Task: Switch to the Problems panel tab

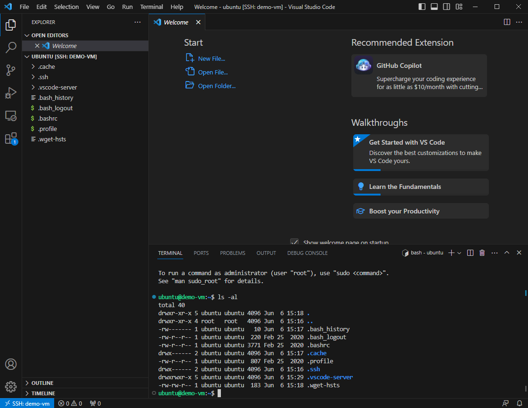Action: point(233,253)
